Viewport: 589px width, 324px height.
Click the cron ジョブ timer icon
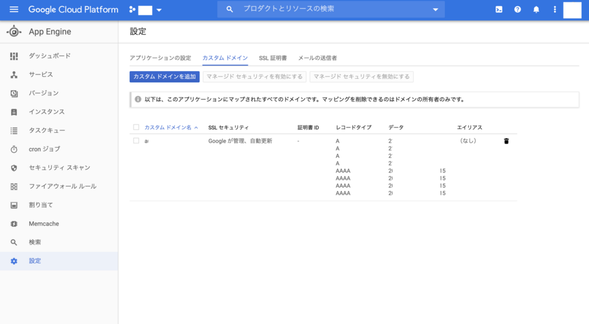14,149
